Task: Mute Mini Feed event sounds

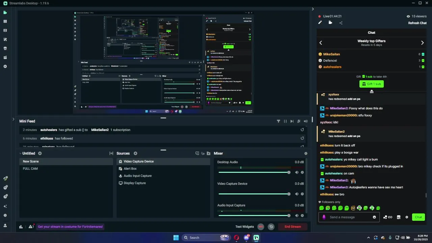Action: pyautogui.click(x=305, y=121)
